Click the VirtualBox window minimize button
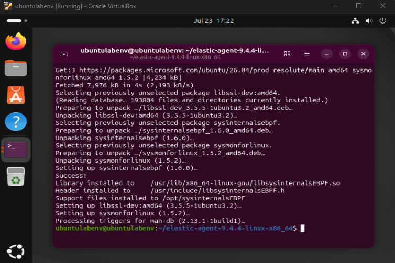The image size is (395, 263). pos(335,6)
